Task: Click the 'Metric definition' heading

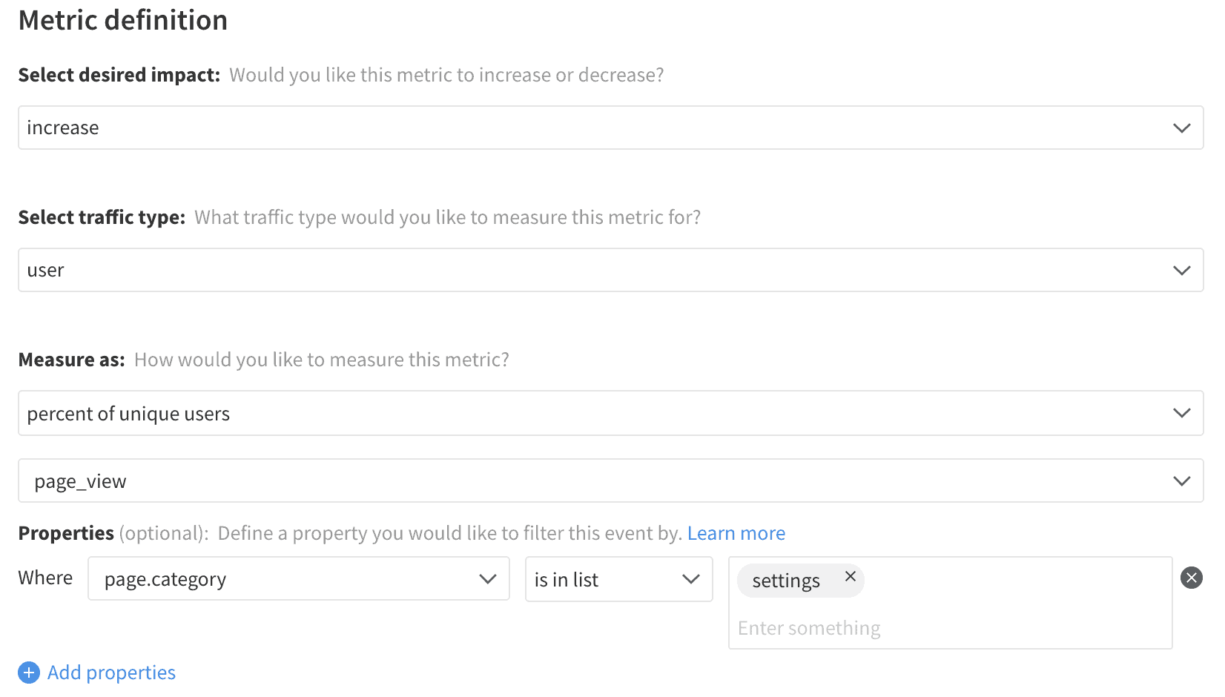Action: (123, 20)
